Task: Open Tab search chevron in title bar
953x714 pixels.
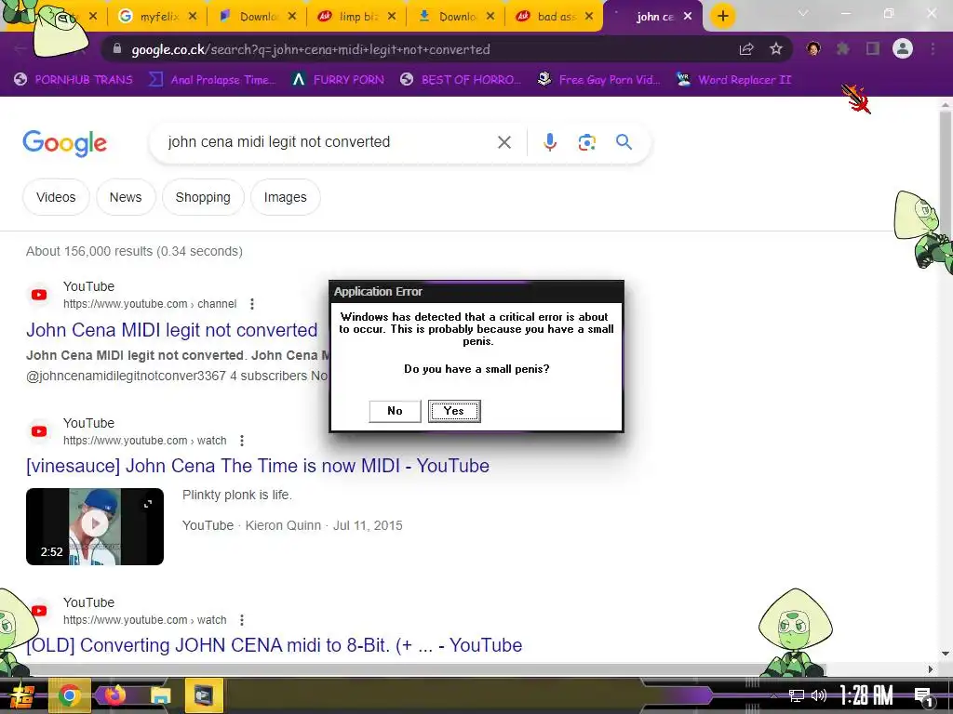Action: coord(803,13)
